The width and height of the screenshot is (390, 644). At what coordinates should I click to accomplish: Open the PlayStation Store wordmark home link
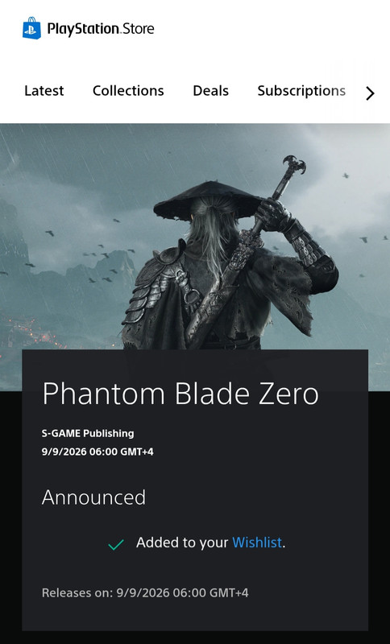pyautogui.click(x=101, y=29)
